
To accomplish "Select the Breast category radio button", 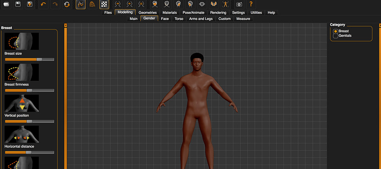I will (336, 31).
